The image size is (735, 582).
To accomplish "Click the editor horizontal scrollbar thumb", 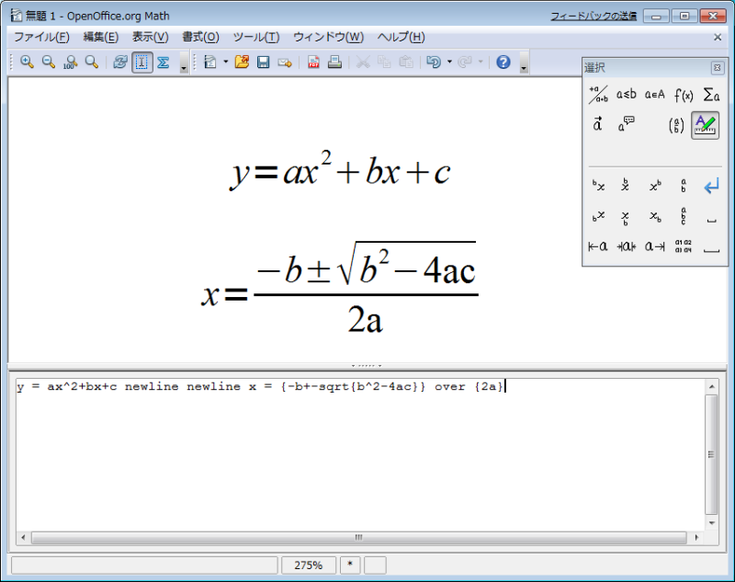I will [x=359, y=538].
